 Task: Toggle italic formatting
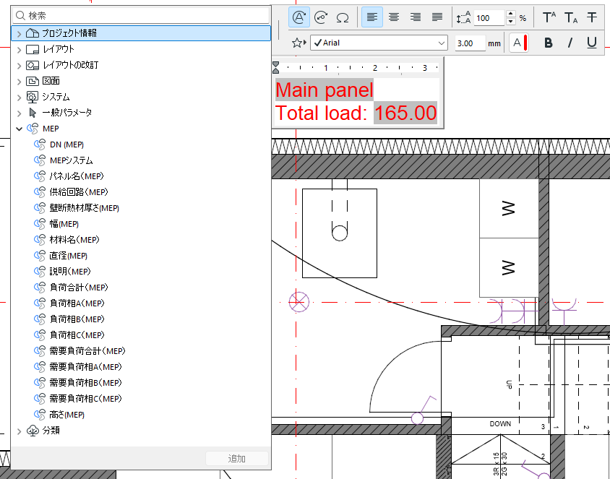click(570, 43)
